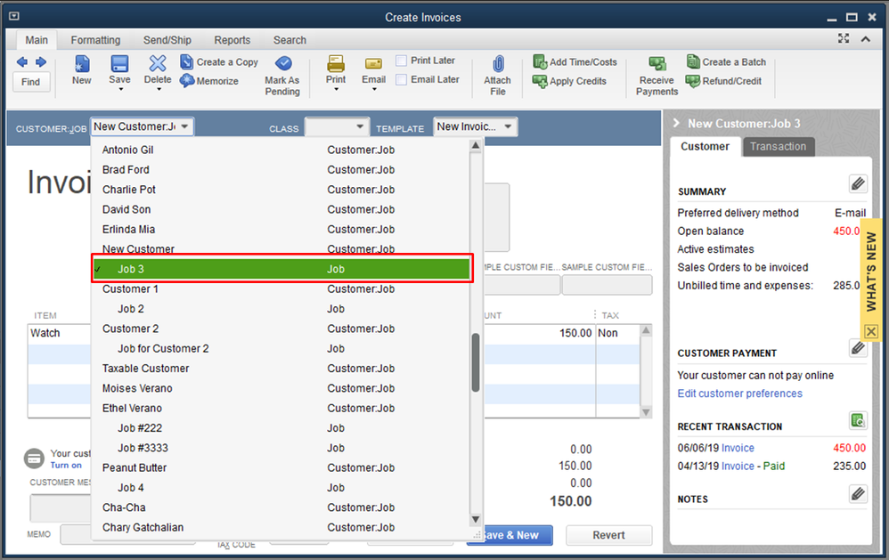This screenshot has width=889, height=560.
Task: Open the Customer:Job dropdown
Action: 184,126
